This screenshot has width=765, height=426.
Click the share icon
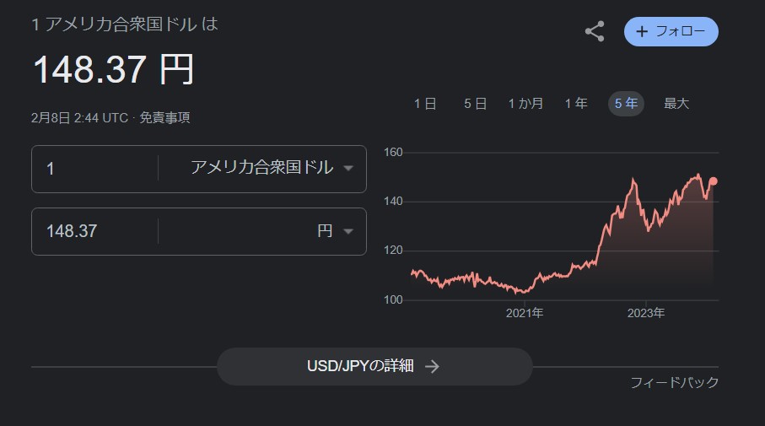[595, 31]
